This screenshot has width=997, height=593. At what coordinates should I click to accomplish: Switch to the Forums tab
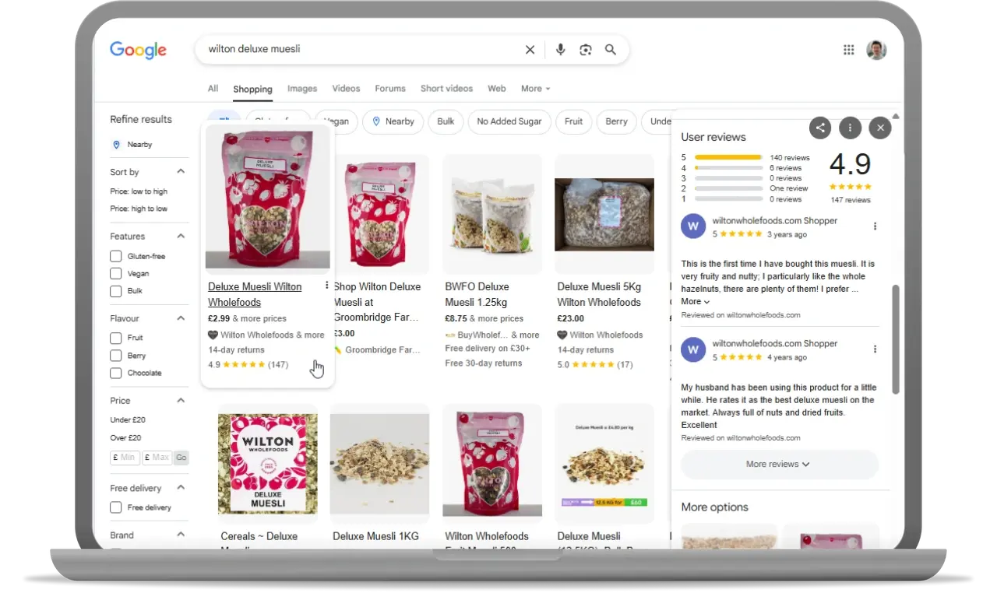tap(390, 89)
